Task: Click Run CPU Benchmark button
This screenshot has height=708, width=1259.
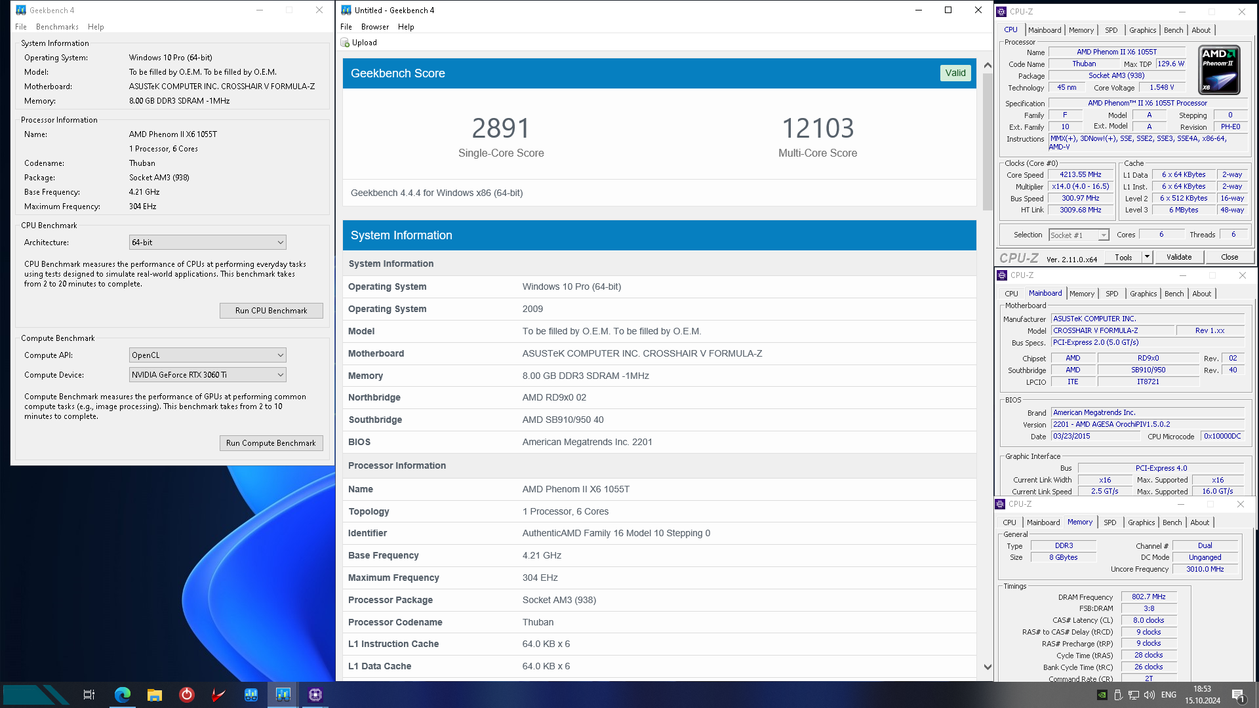Action: (x=271, y=311)
